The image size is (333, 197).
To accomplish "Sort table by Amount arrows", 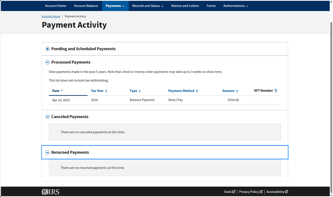I will click(x=237, y=91).
